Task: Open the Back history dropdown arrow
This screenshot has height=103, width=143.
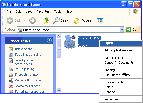Action: pyautogui.click(x=24, y=20)
